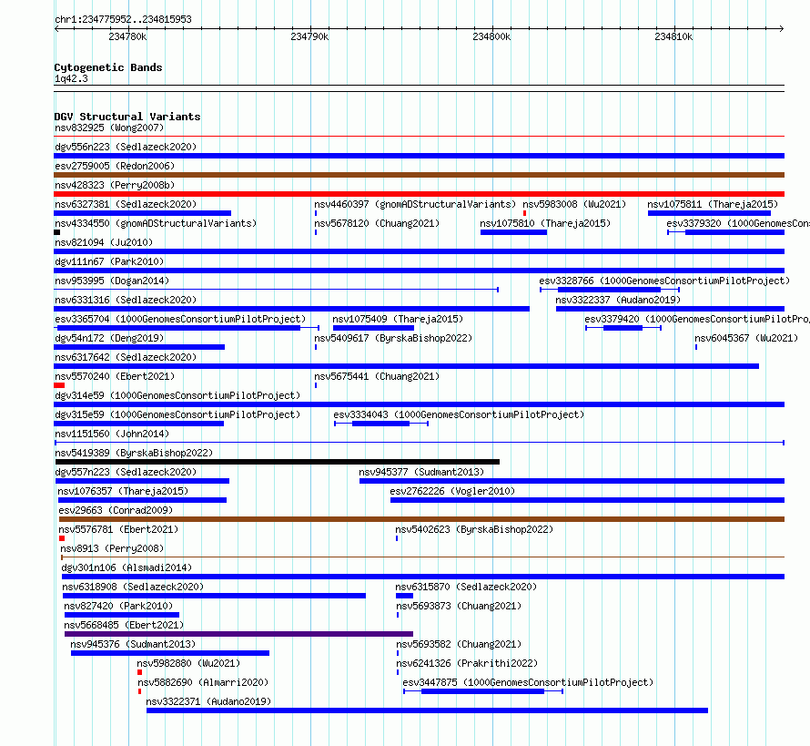Select nsv6045367 (Wu2021) label
The image size is (810, 746).
pos(746,338)
